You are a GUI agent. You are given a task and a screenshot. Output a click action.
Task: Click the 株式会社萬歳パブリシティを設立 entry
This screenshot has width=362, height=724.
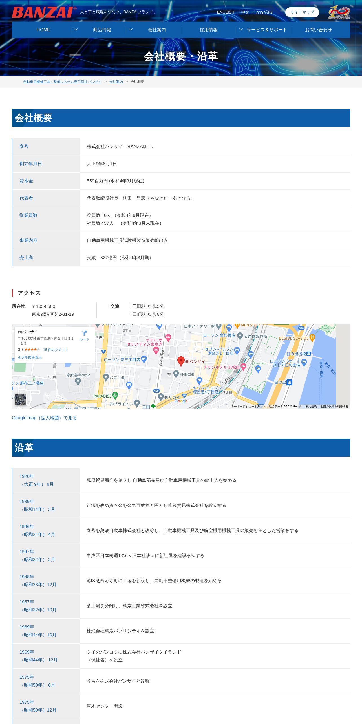(x=120, y=631)
